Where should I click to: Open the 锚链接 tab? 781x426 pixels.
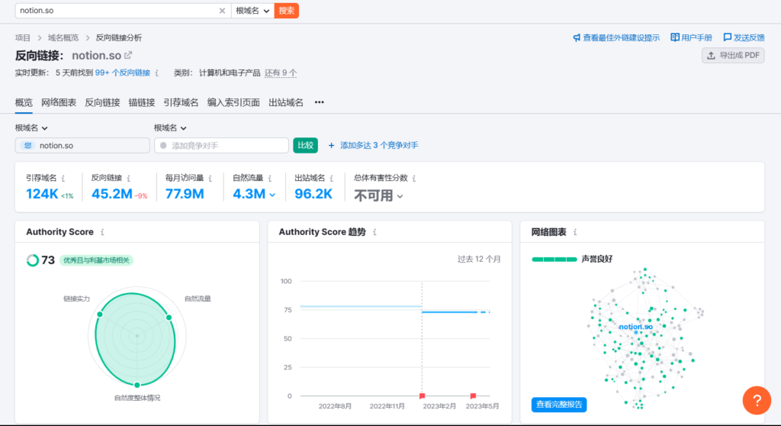coord(141,103)
